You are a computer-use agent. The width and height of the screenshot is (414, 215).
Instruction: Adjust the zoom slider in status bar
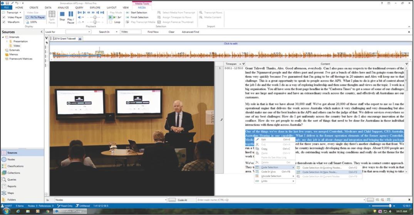pos(390,206)
